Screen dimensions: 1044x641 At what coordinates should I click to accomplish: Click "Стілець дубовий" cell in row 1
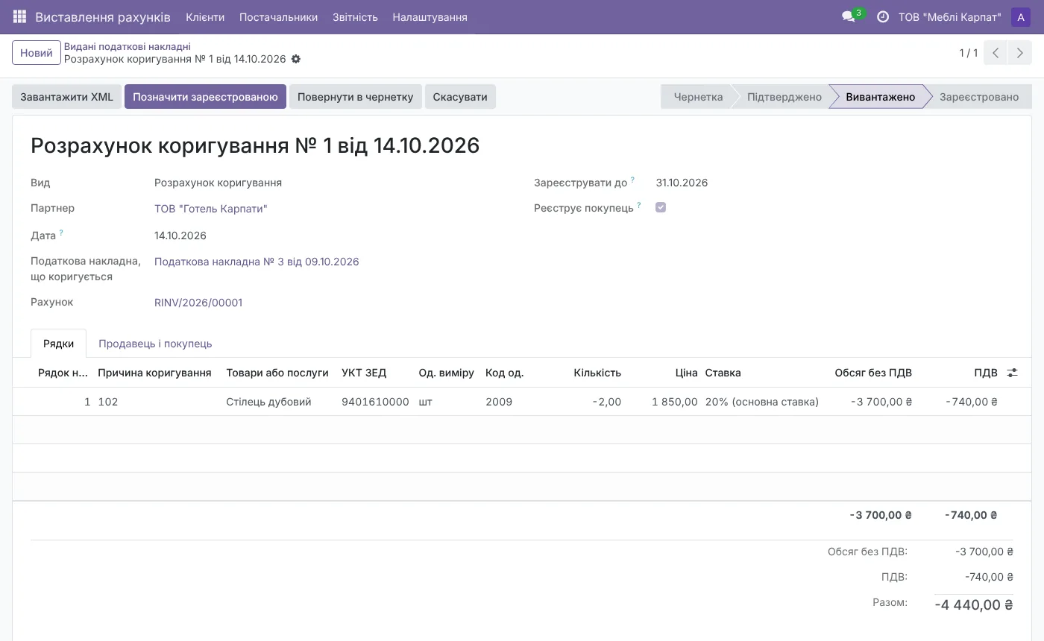(x=268, y=402)
